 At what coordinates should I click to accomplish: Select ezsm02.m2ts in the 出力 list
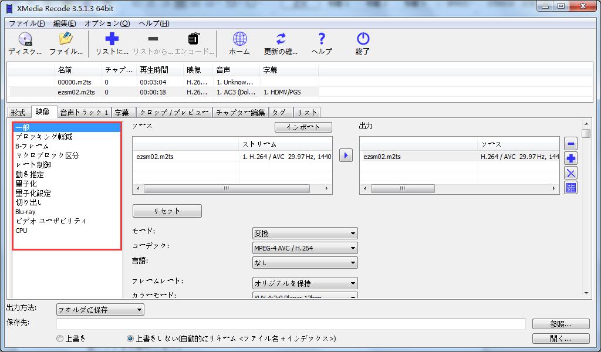click(460, 157)
